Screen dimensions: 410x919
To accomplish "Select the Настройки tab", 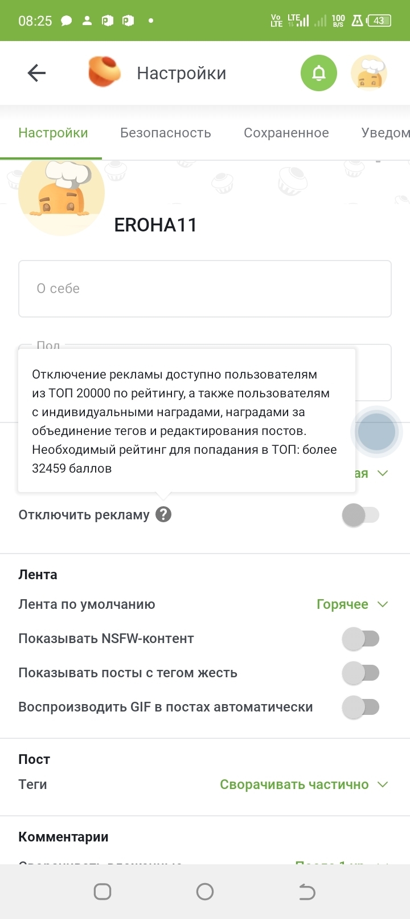I will pyautogui.click(x=53, y=133).
